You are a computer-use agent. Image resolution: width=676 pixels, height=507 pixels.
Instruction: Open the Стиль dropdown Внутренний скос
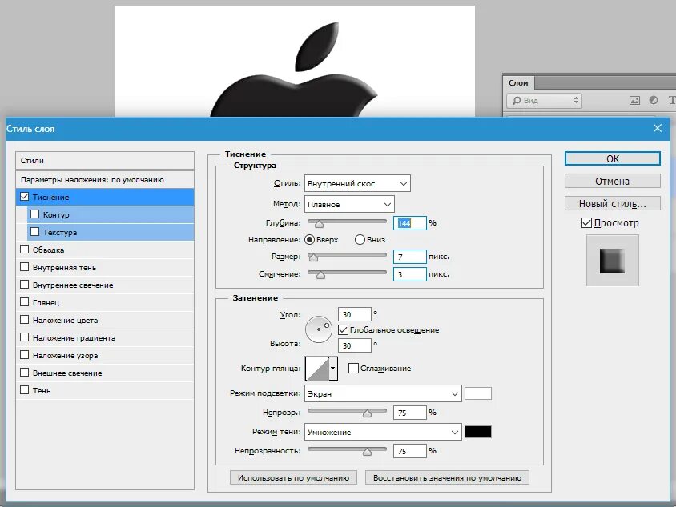pos(357,183)
